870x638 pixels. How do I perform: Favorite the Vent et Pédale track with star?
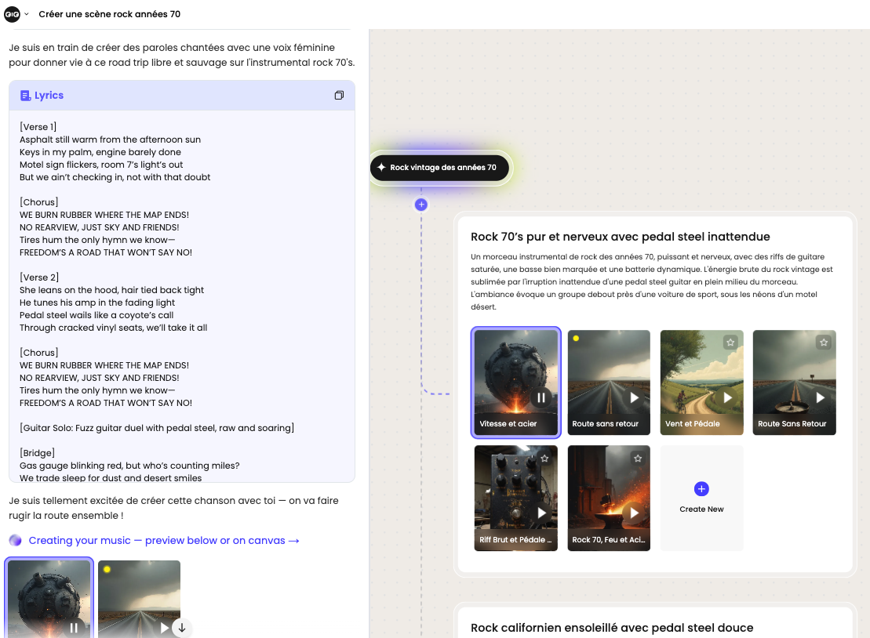pyautogui.click(x=730, y=343)
